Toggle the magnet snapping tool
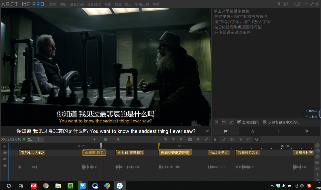Image resolution: width=321 pixels, height=190 pixels. [x=257, y=139]
